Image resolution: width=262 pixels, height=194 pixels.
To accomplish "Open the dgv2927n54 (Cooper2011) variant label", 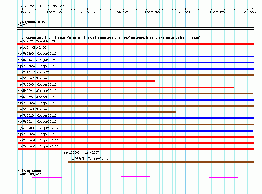I will (x=38, y=66).
